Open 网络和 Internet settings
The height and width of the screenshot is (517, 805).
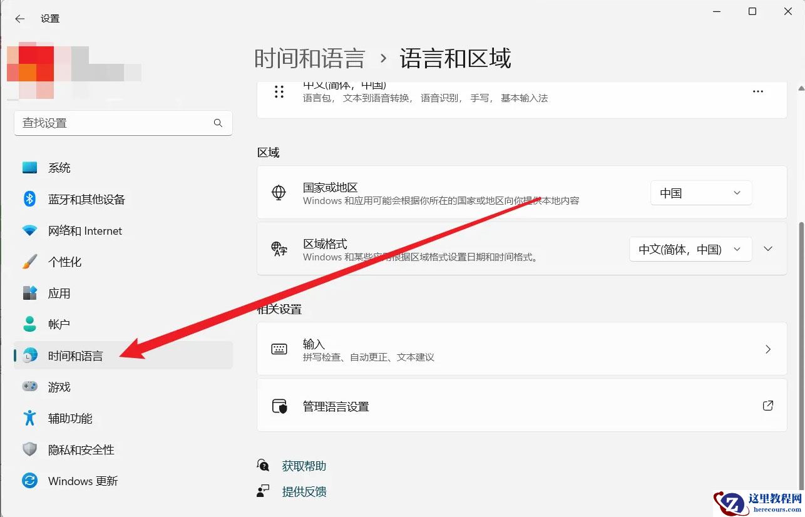[85, 230]
